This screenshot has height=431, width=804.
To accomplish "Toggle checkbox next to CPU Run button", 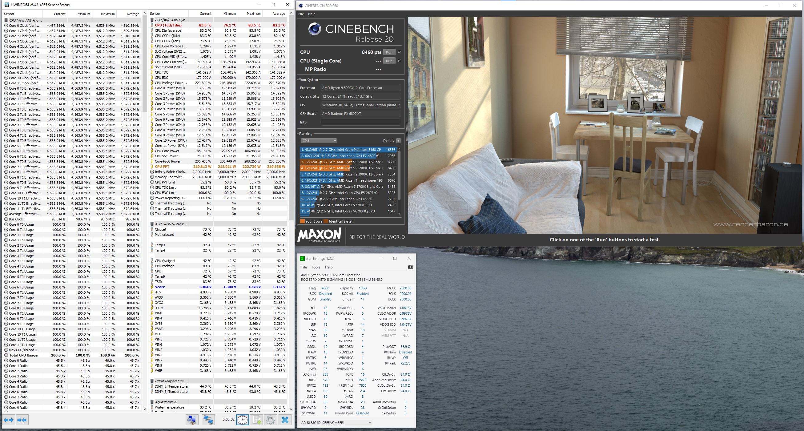I will [400, 52].
